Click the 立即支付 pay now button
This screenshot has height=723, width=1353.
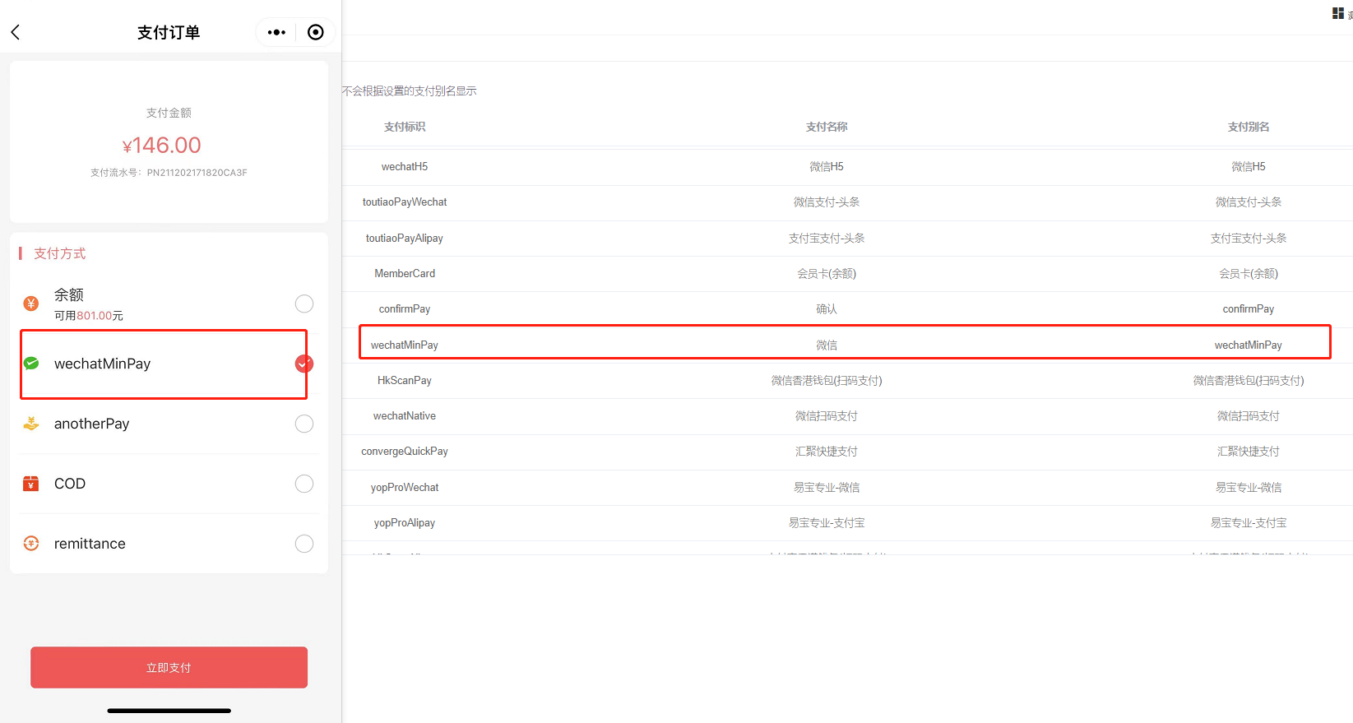(169, 667)
